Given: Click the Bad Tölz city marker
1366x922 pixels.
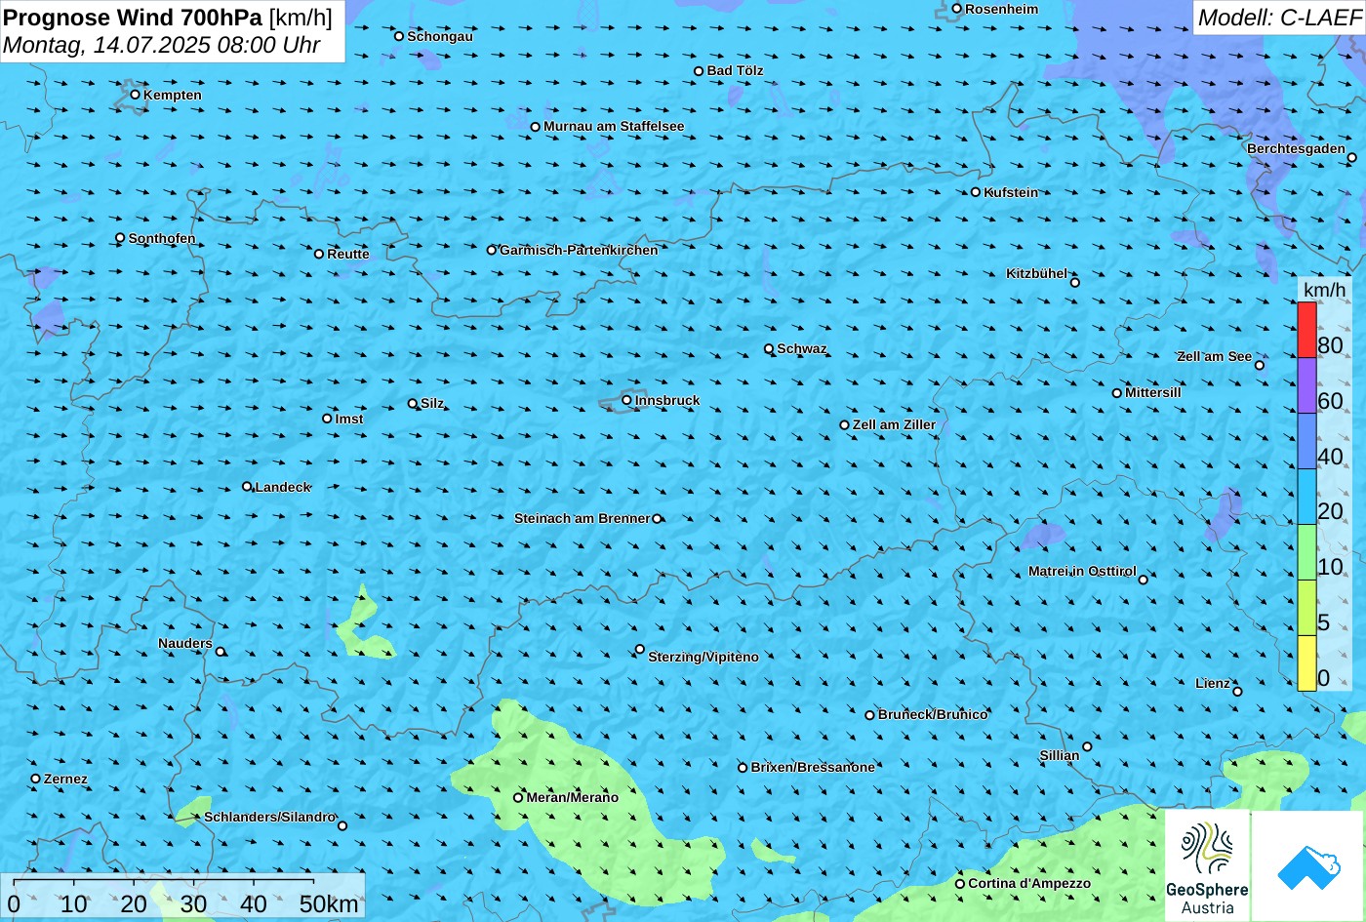Looking at the screenshot, I should [x=699, y=71].
